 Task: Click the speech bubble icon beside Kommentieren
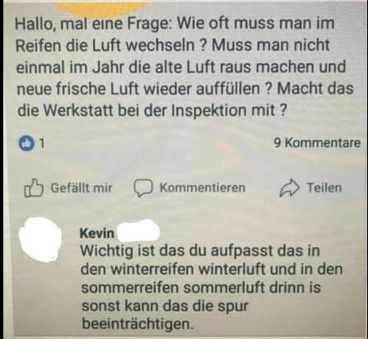coord(143,188)
